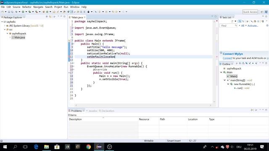Viewport: 269px width, 151px height.
Task: Open the Project menu
Action: 58,7
